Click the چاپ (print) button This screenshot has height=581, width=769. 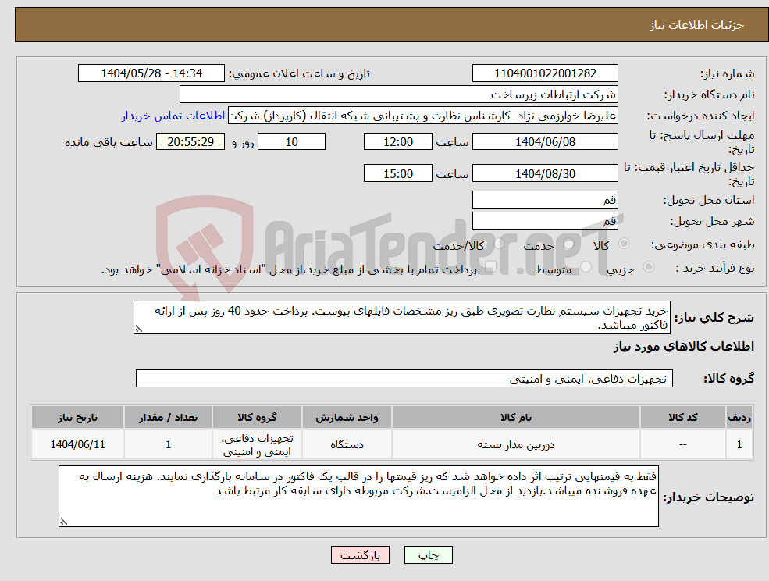point(428,555)
